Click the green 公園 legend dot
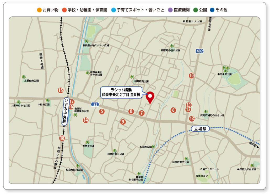 (x=196, y=10)
